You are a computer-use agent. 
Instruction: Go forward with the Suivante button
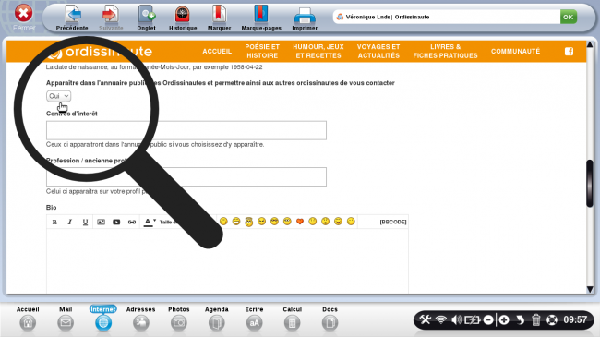point(111,18)
